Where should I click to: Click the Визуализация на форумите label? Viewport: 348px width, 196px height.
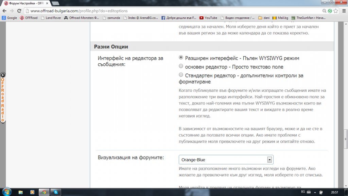131,158
